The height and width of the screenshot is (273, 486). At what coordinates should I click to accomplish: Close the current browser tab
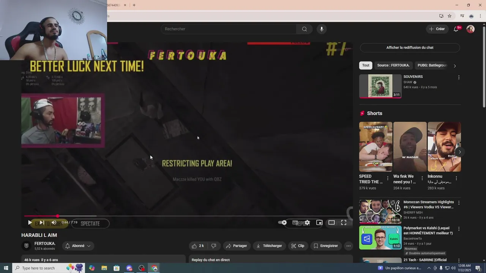(125, 5)
